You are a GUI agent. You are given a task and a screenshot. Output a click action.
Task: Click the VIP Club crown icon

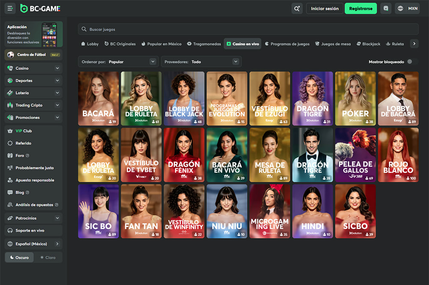tap(10, 131)
